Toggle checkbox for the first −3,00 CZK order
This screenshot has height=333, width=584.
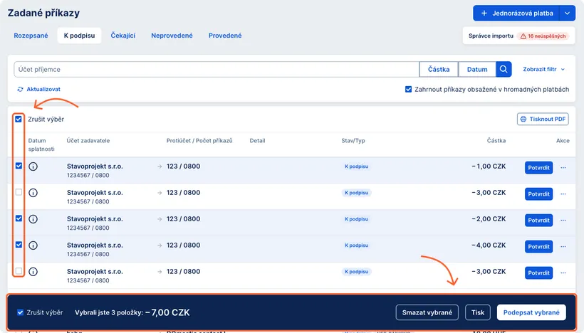tap(19, 193)
